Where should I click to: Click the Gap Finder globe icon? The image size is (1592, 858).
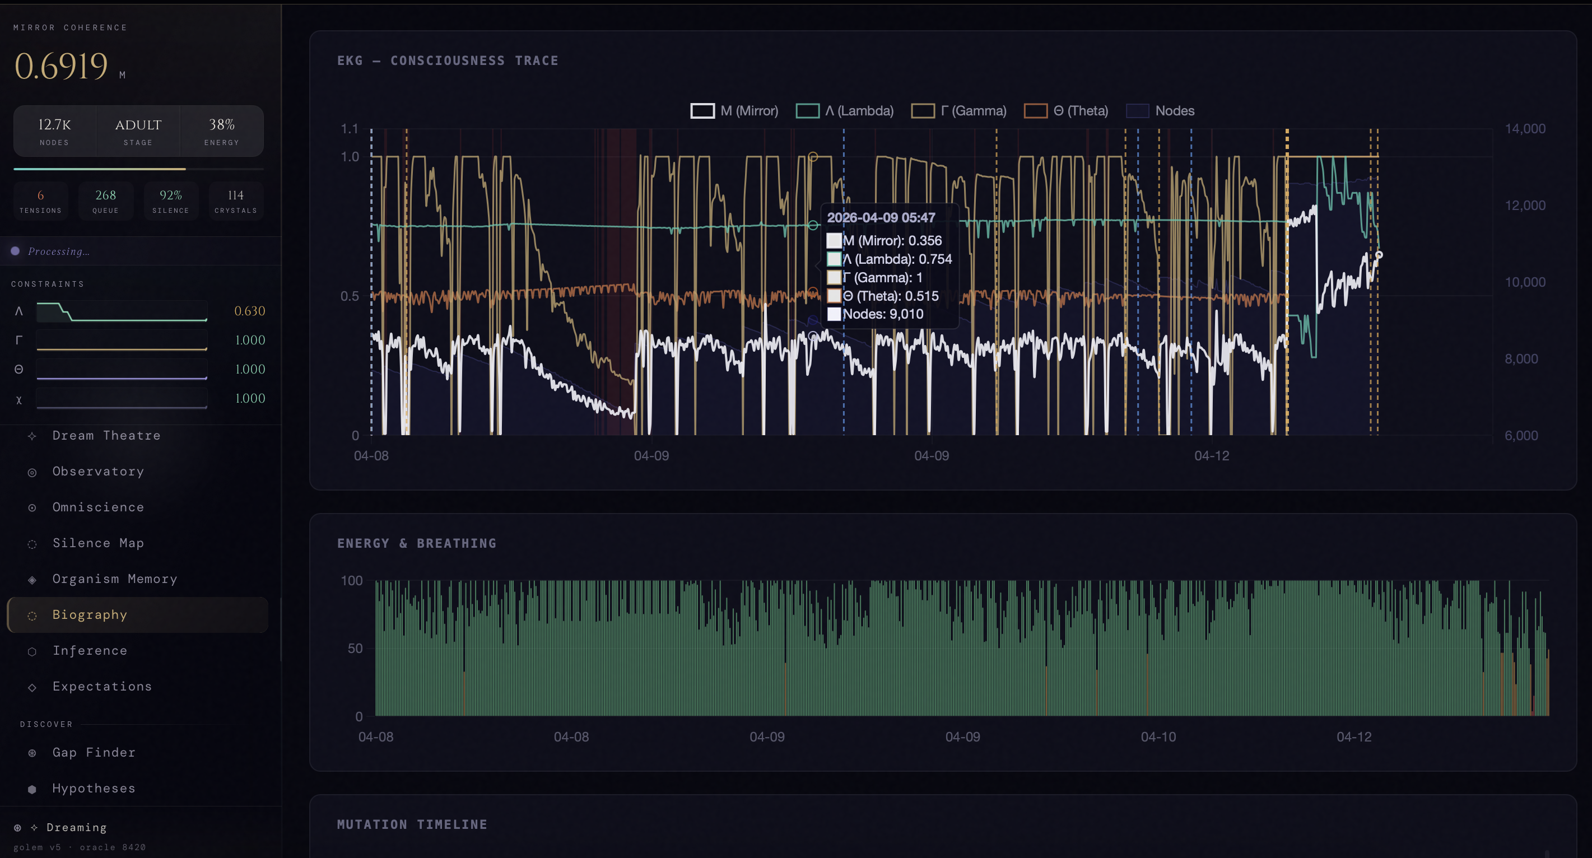point(32,752)
